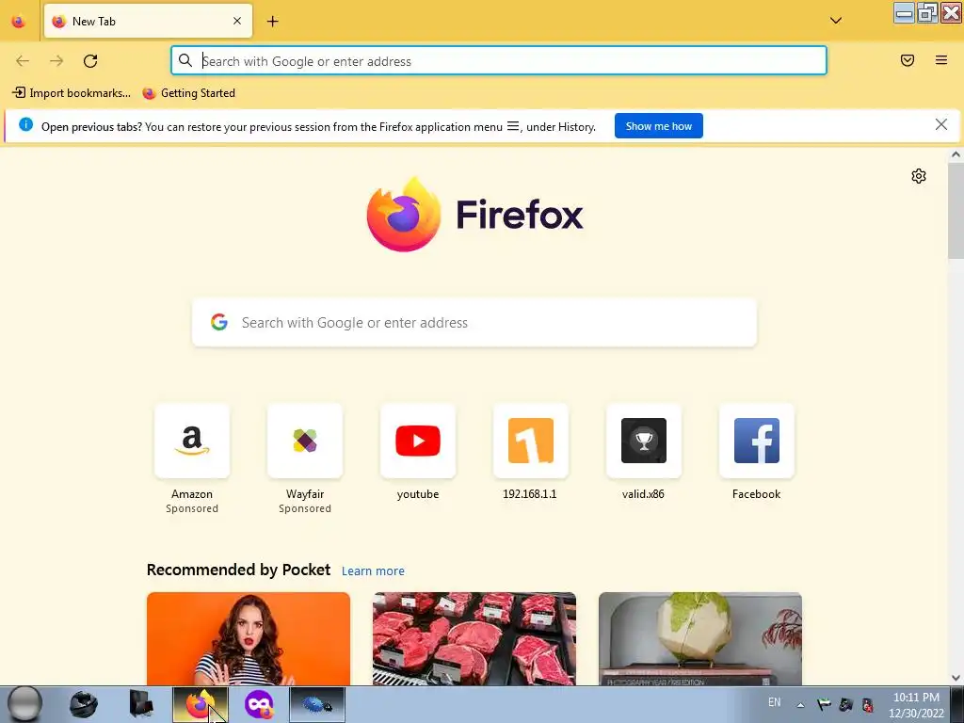This screenshot has height=723, width=964.
Task: Click the black helmet taskbar icon
Action: pyautogui.click(x=84, y=704)
